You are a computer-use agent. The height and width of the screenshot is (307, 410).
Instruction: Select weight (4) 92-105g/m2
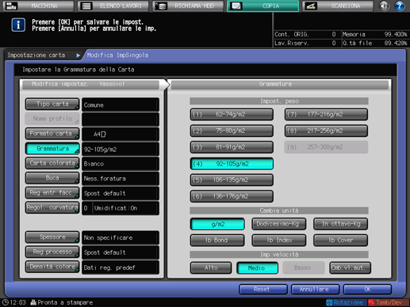[232, 164]
